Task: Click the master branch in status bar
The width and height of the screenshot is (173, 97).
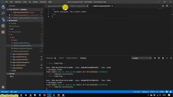Action: tap(5, 92)
